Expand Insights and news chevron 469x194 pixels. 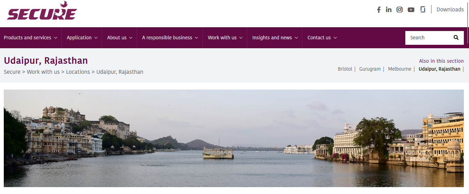coord(296,38)
